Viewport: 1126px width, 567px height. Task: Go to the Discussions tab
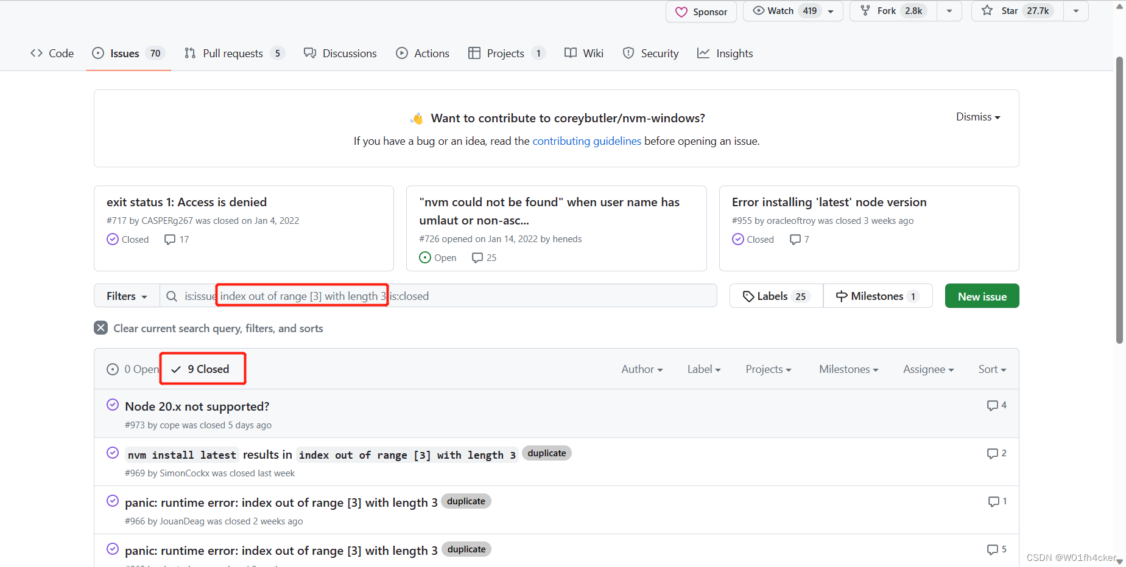coord(340,54)
